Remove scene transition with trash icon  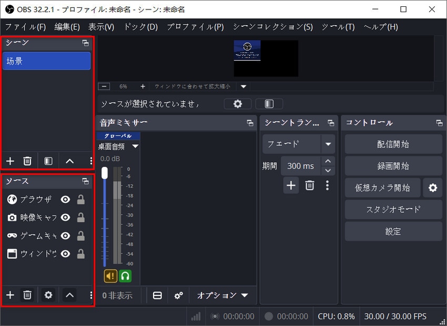pos(310,185)
